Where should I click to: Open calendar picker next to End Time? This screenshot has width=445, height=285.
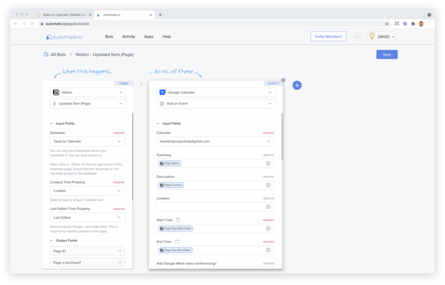coord(177,242)
